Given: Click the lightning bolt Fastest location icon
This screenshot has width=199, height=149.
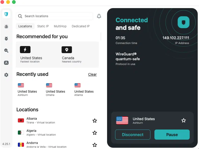Looking at the screenshot, I should click(25, 50).
